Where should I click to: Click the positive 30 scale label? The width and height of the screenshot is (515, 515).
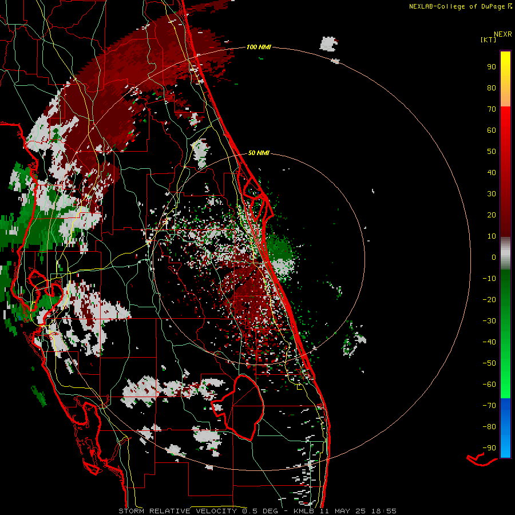tap(492, 194)
